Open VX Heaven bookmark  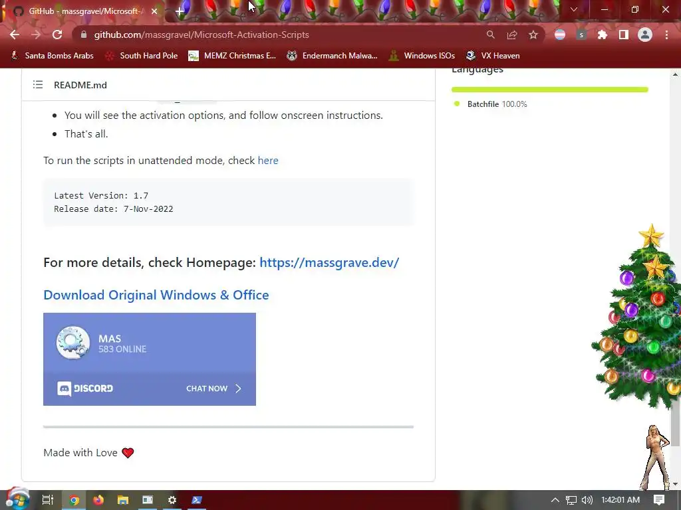point(493,56)
